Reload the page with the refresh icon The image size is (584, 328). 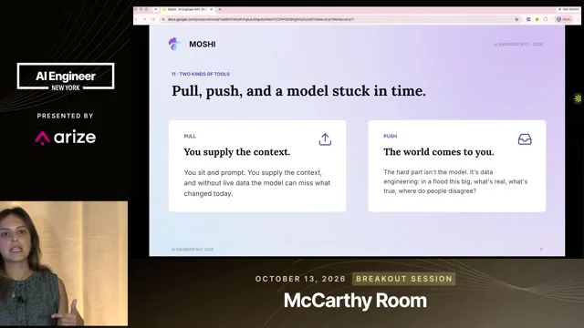click(153, 19)
